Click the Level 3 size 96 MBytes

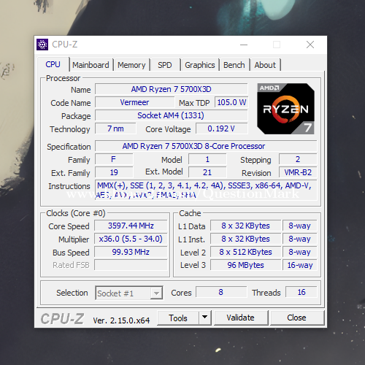pos(245,265)
